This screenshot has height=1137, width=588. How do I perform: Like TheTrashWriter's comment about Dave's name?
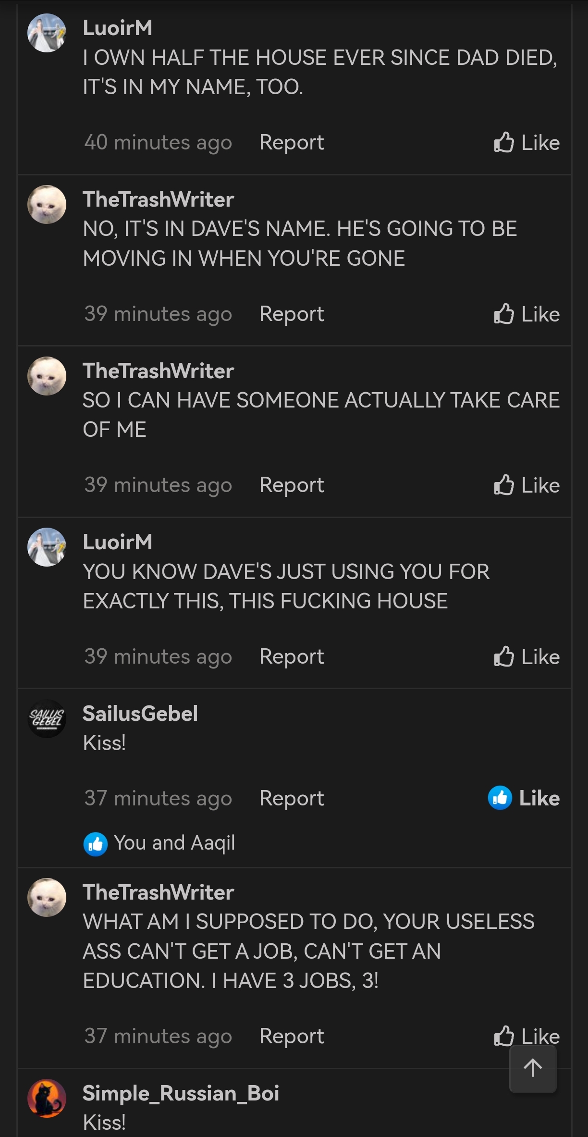click(x=527, y=314)
